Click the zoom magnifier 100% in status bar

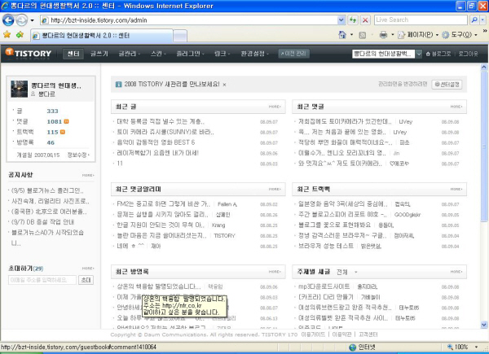(451, 347)
